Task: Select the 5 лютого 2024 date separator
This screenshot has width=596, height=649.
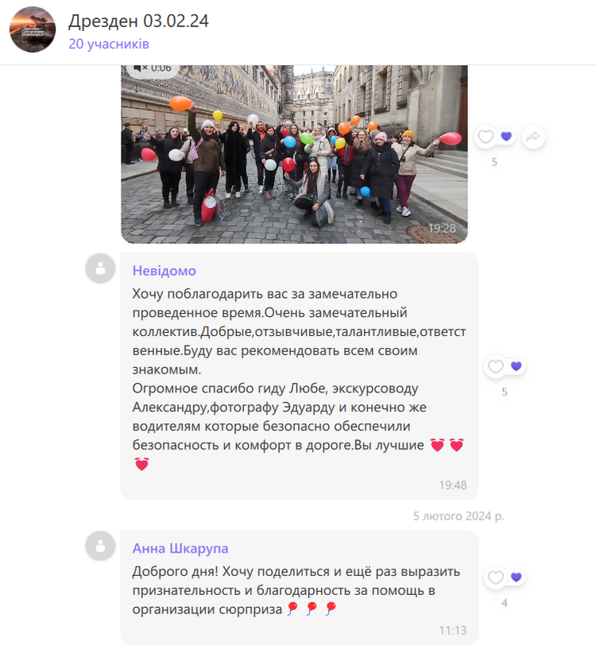Action: [x=459, y=516]
